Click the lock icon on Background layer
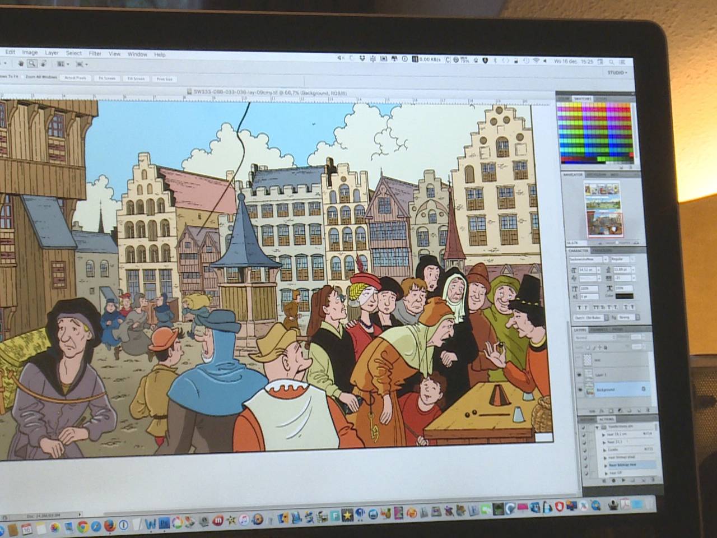The width and height of the screenshot is (717, 538). pyautogui.click(x=643, y=389)
